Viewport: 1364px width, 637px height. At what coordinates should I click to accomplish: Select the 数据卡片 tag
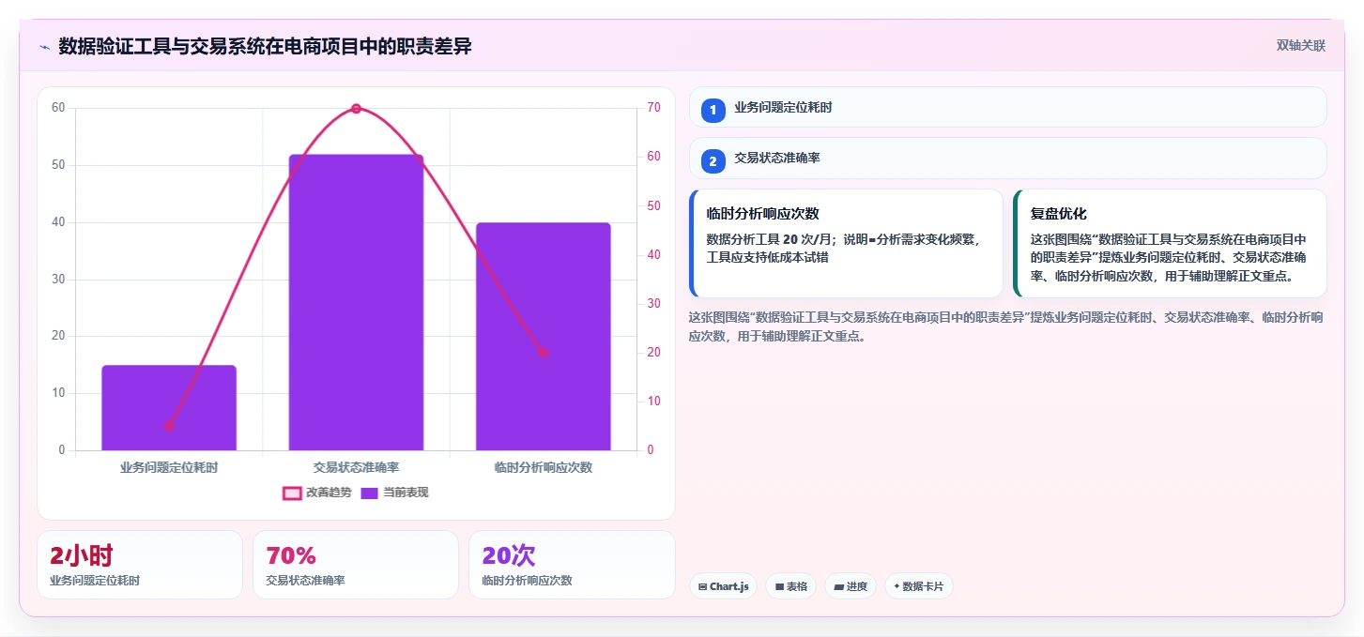(919, 586)
